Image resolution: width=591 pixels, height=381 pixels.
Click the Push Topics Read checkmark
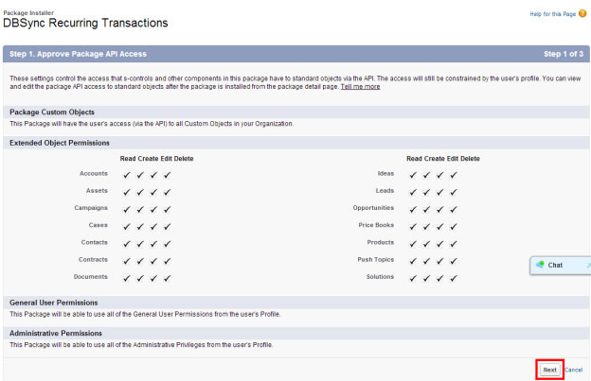tap(414, 260)
